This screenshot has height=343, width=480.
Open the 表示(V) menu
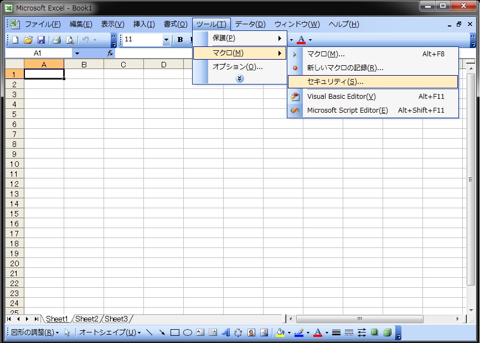click(112, 24)
